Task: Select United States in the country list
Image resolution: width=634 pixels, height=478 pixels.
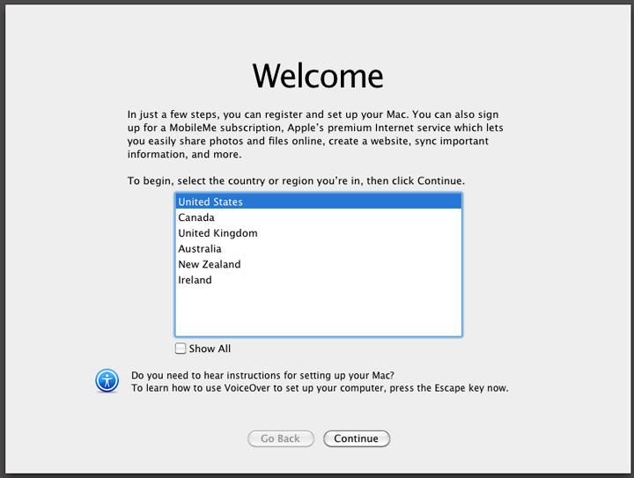Action: pyautogui.click(x=318, y=202)
